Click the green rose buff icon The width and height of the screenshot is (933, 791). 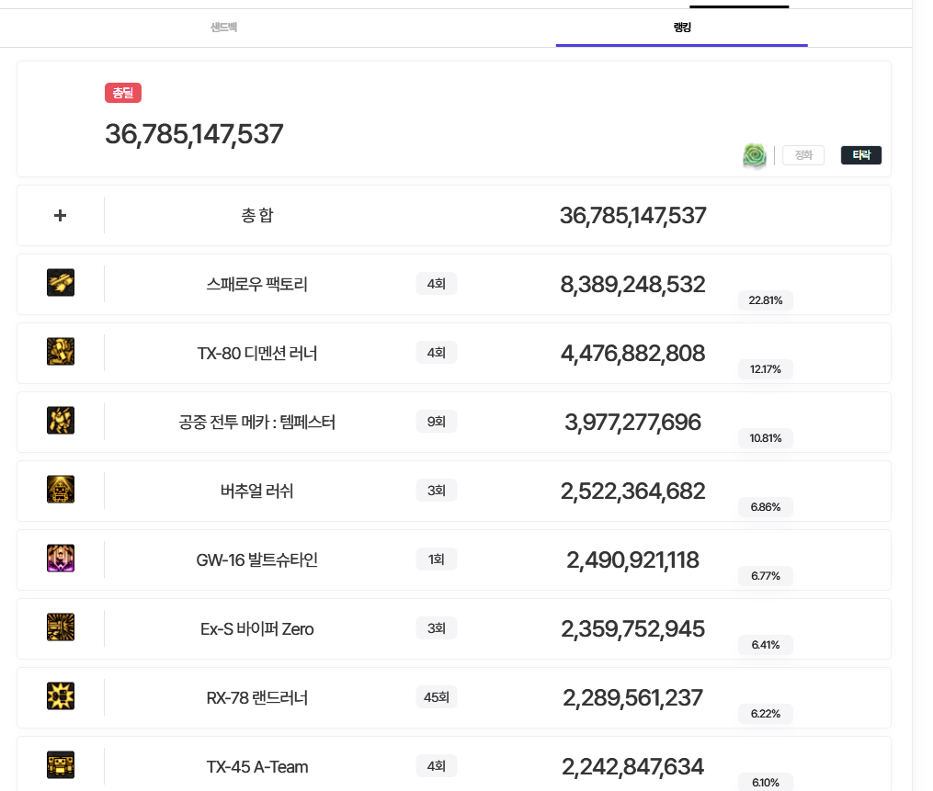click(x=755, y=155)
